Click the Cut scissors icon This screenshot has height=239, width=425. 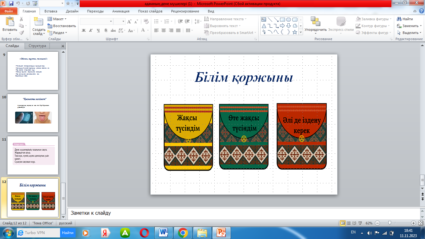click(x=21, y=19)
